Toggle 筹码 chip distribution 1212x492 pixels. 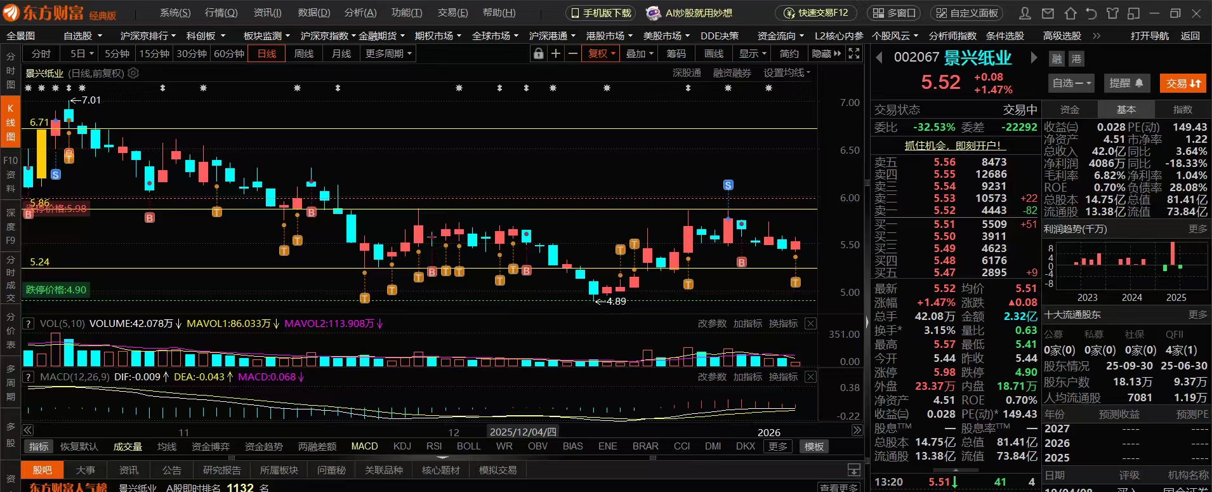click(x=676, y=54)
